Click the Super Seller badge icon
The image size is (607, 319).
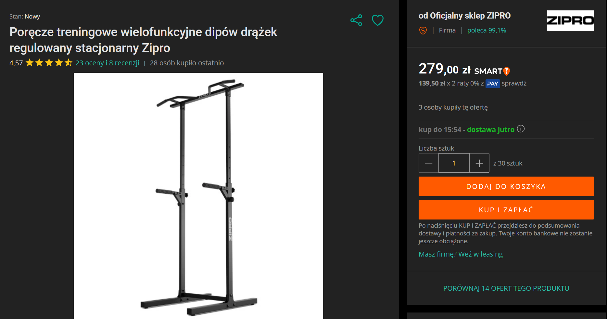point(423,31)
